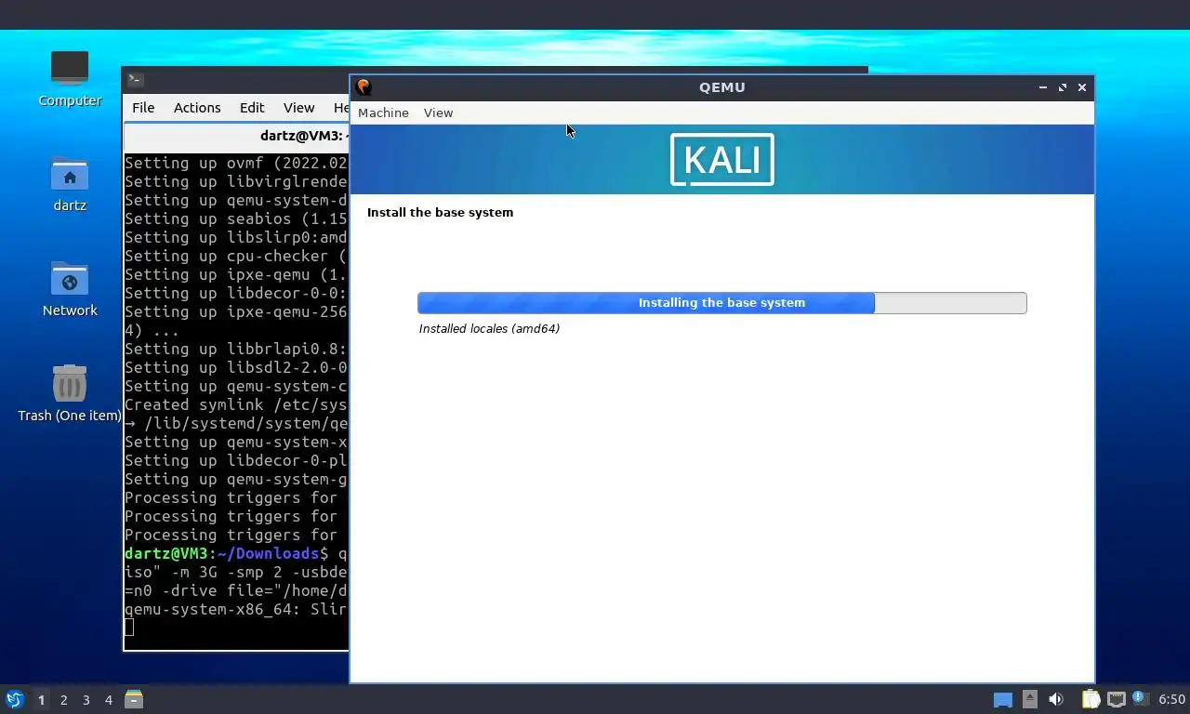Switch to workspace 4
1190x714 pixels.
coord(108,700)
